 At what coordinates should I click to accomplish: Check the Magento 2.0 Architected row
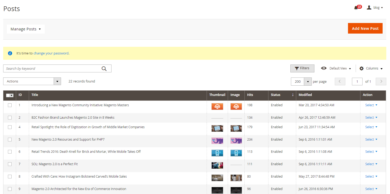click(x=10, y=189)
